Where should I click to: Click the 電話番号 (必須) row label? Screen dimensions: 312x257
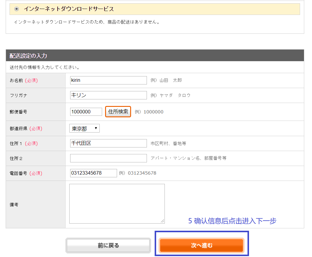(x=26, y=173)
